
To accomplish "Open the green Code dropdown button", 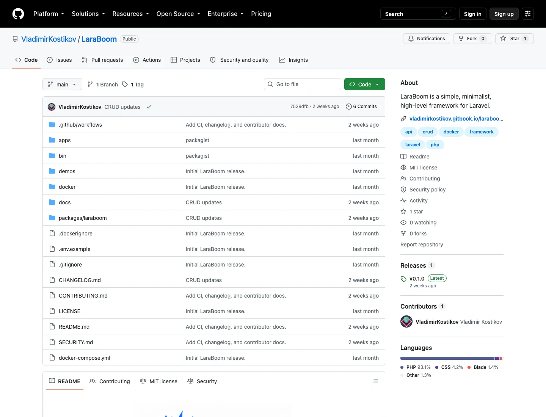I will (365, 84).
